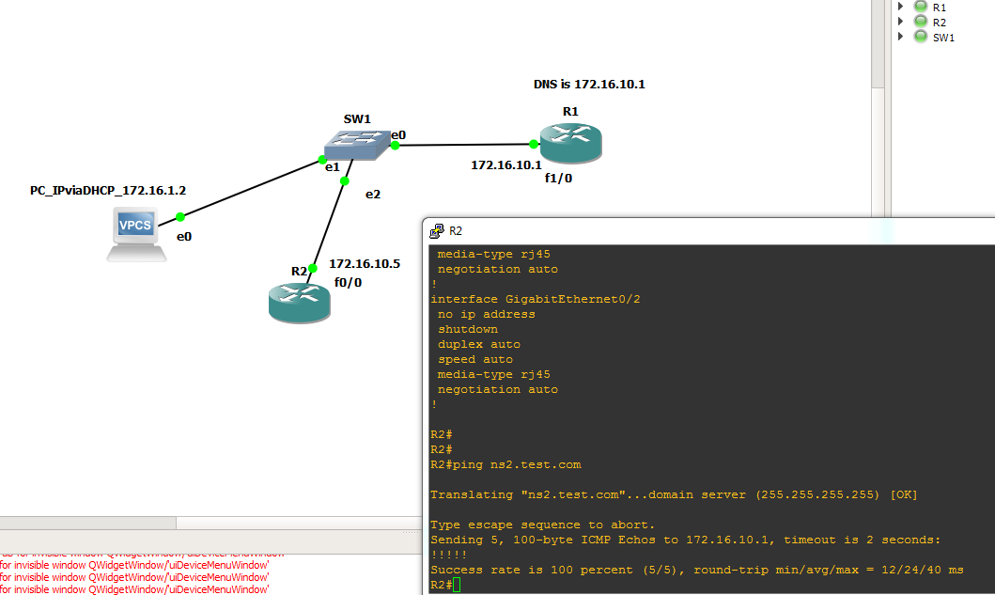Screen dimensions: 995x595
Task: Click the green dot on SW1's e2 port
Action: pos(345,180)
